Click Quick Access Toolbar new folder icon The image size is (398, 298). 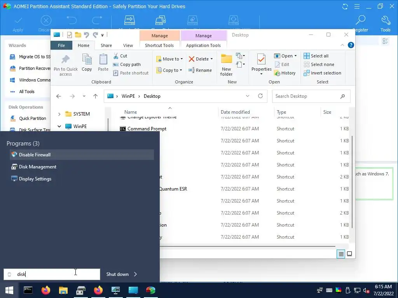tap(78, 35)
